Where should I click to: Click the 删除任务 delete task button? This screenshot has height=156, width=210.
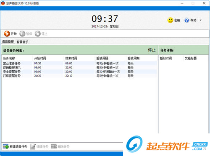point(60,146)
